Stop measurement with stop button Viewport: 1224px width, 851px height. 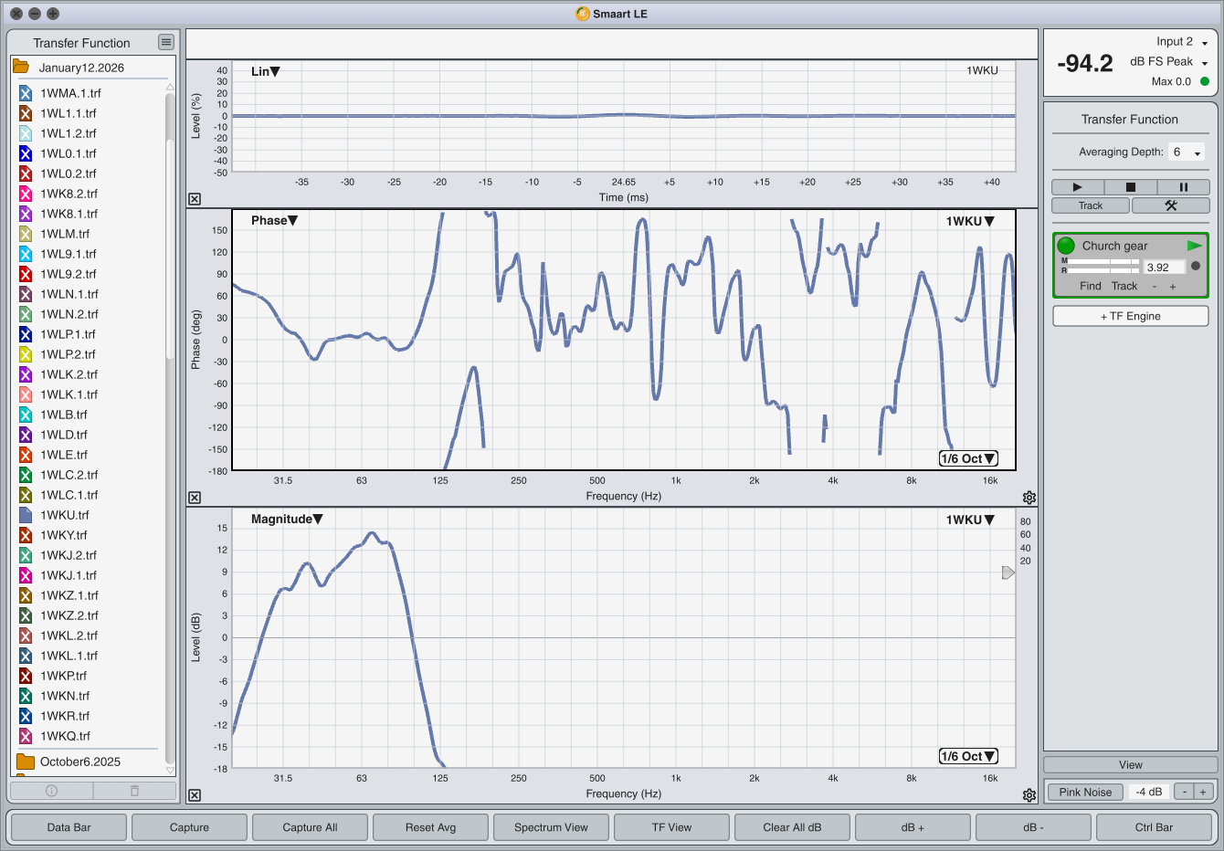(1130, 187)
